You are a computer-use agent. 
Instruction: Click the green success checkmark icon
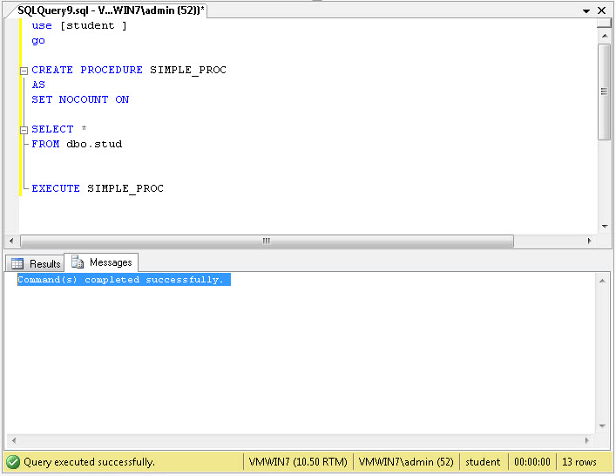pyautogui.click(x=13, y=462)
